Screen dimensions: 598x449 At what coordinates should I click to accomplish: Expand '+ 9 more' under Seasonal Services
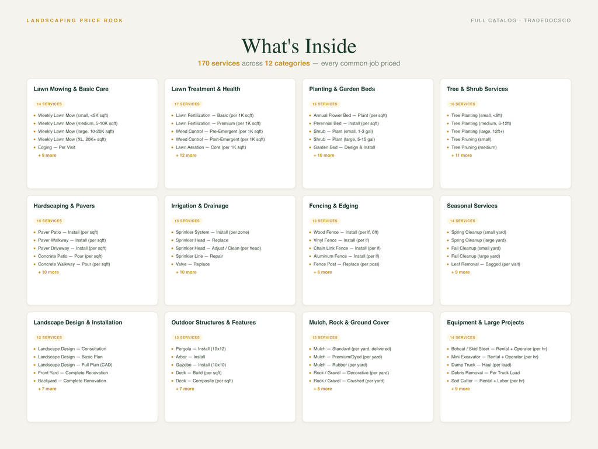460,272
